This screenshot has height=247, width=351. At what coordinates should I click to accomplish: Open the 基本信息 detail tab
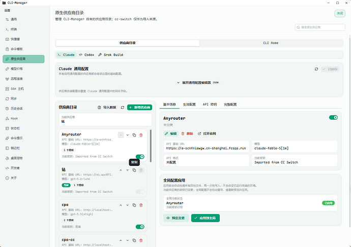click(169, 104)
